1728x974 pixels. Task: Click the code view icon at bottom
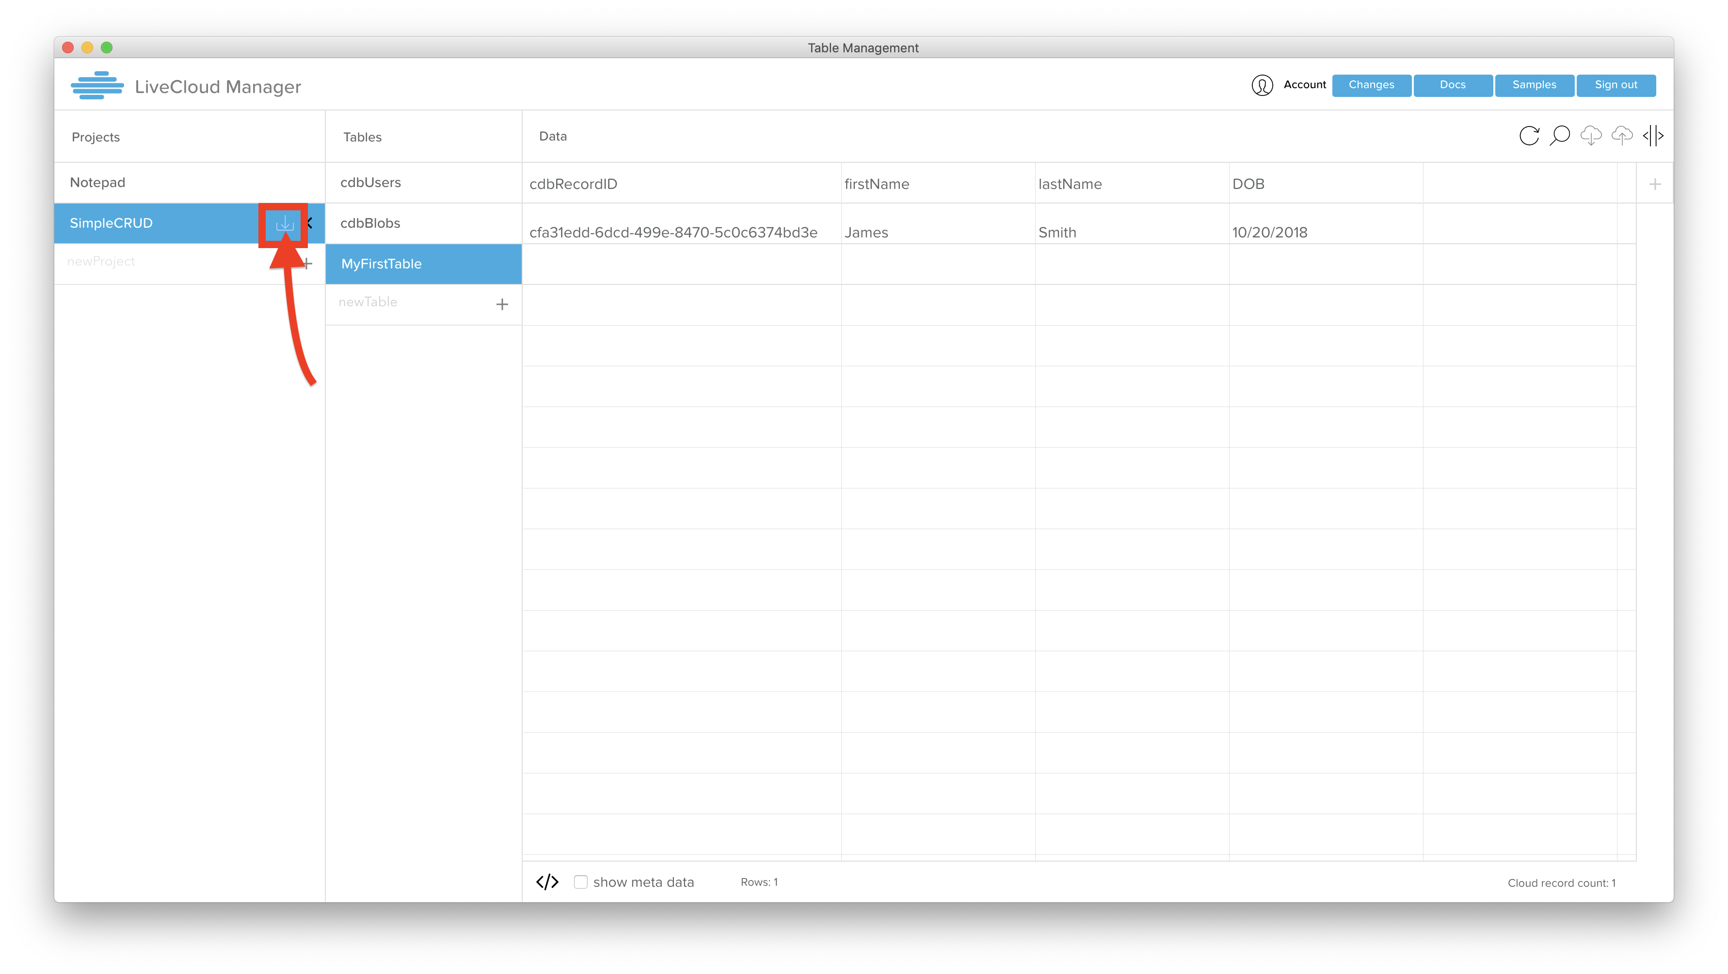[547, 881]
